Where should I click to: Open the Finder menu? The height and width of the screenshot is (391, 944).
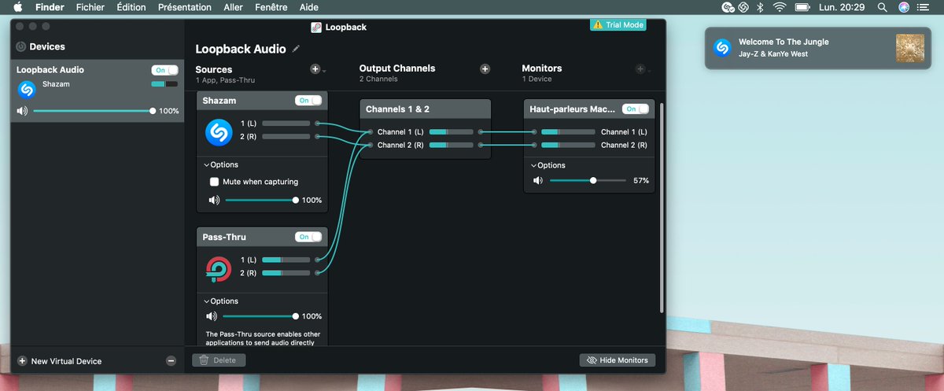pyautogui.click(x=50, y=7)
